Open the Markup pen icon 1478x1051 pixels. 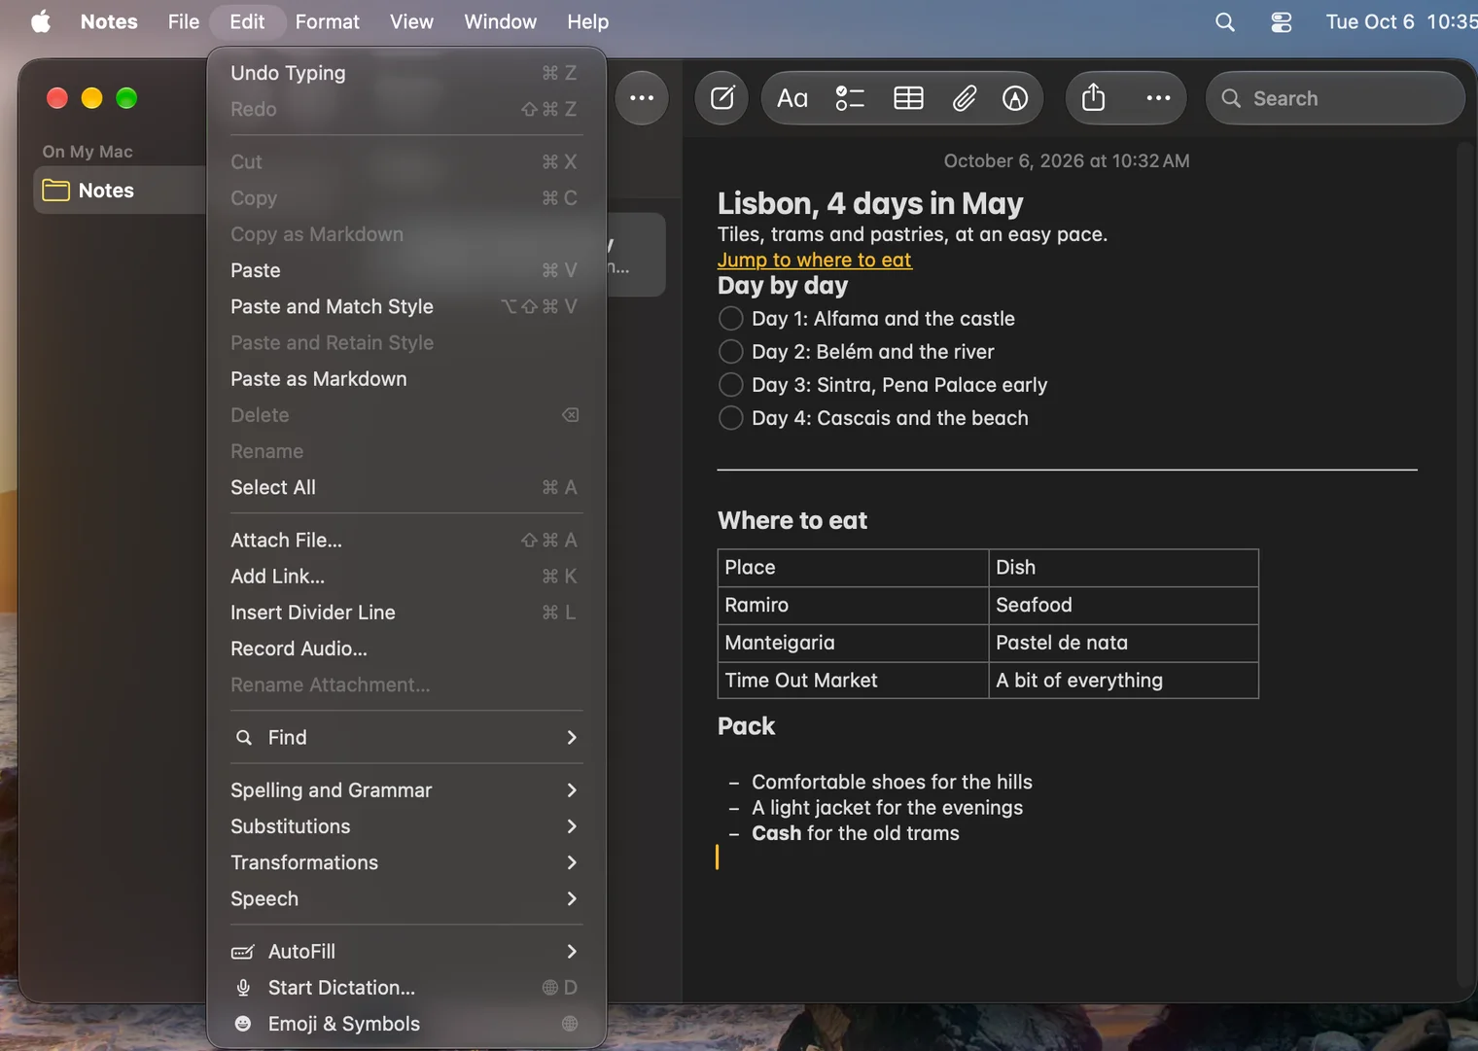(1015, 98)
